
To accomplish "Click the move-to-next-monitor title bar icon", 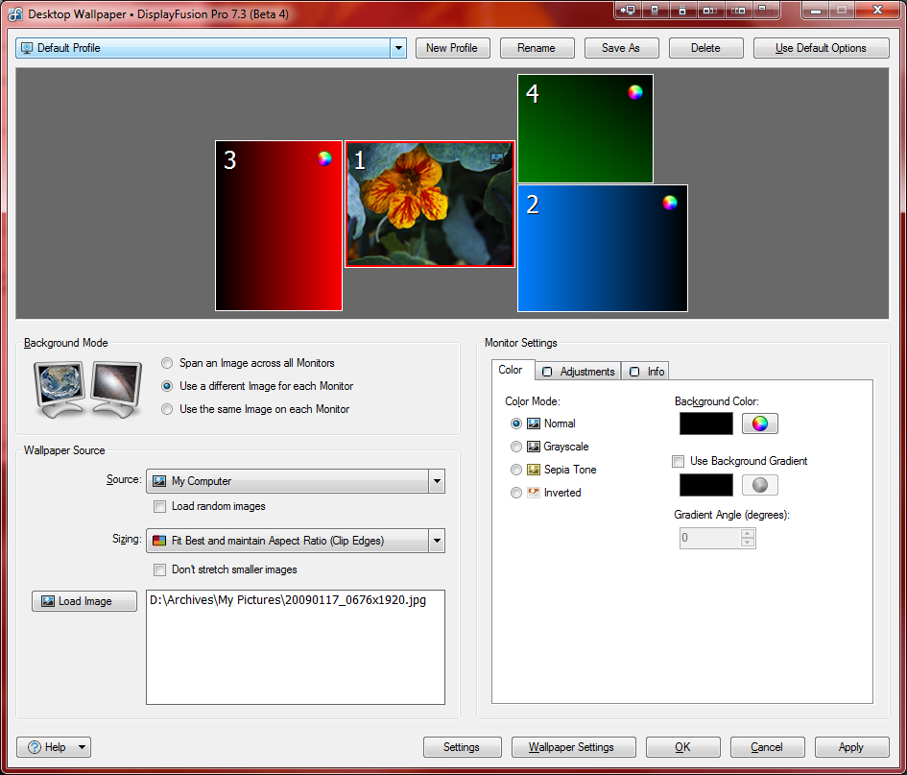I will [x=628, y=10].
